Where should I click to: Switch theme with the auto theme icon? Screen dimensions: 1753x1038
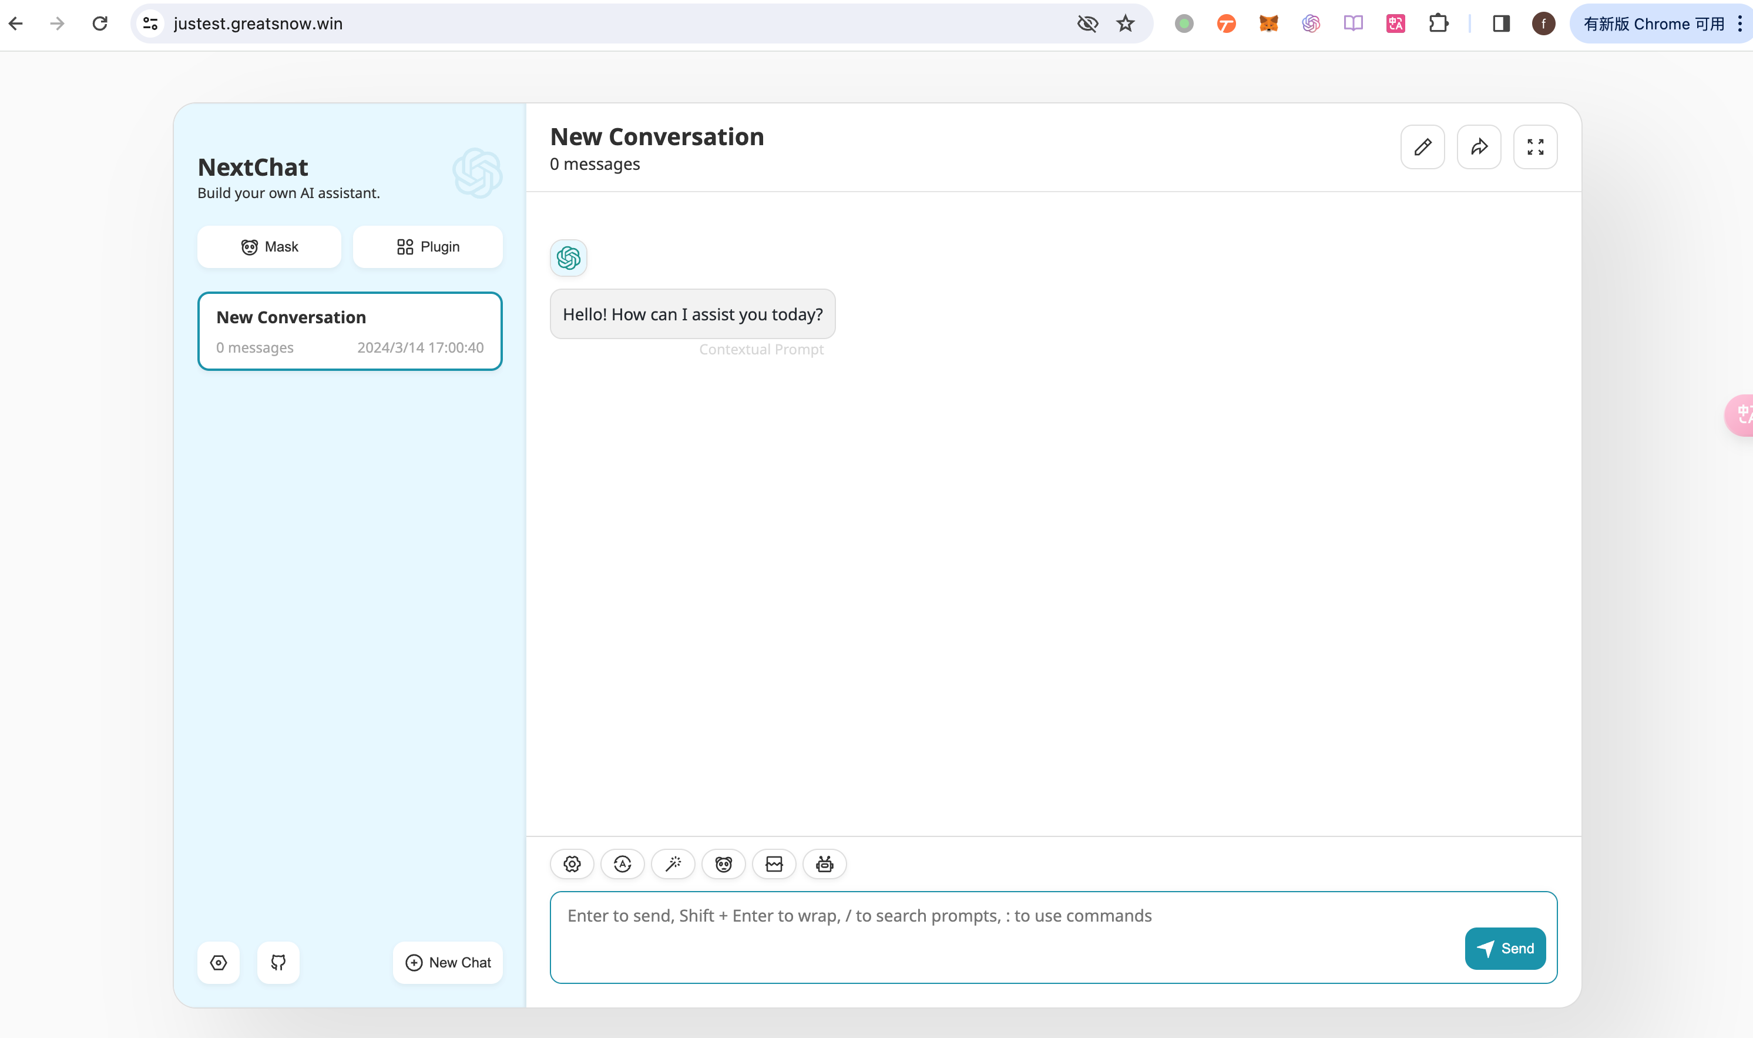tap(622, 864)
